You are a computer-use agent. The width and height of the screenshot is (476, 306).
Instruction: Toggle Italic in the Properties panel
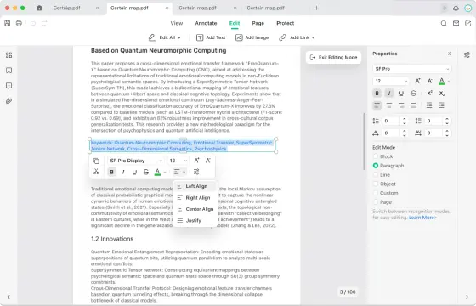click(389, 93)
